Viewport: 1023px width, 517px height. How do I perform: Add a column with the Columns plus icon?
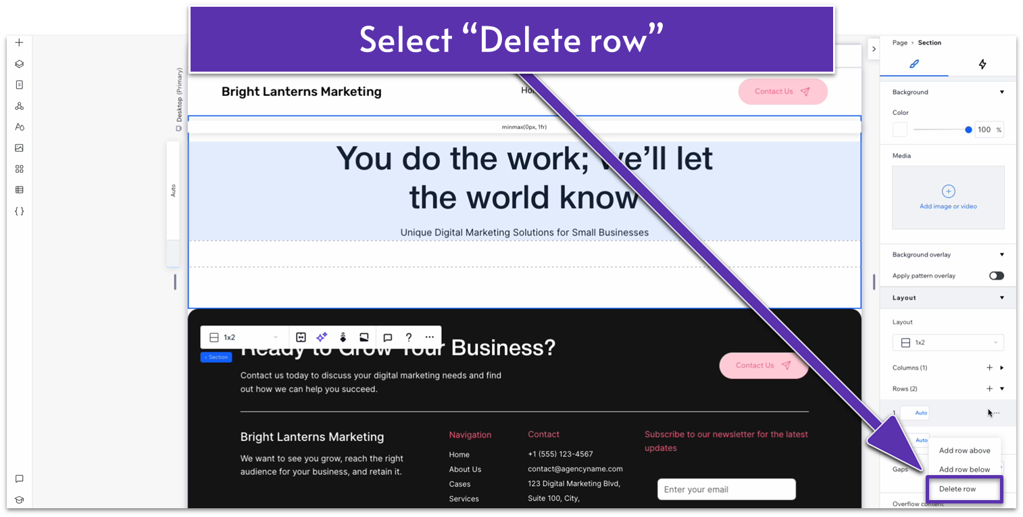point(989,368)
